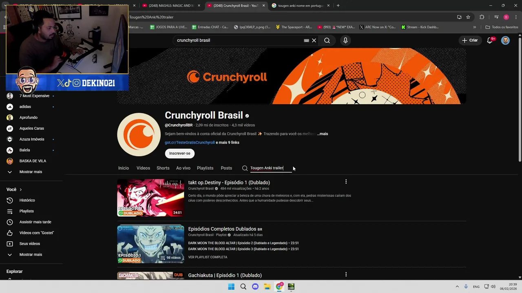Click the Criar create button
522x293 pixels.
pyautogui.click(x=470, y=40)
